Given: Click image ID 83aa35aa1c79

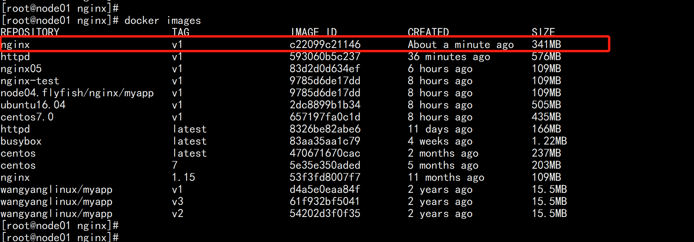Looking at the screenshot, I should click(325, 141).
